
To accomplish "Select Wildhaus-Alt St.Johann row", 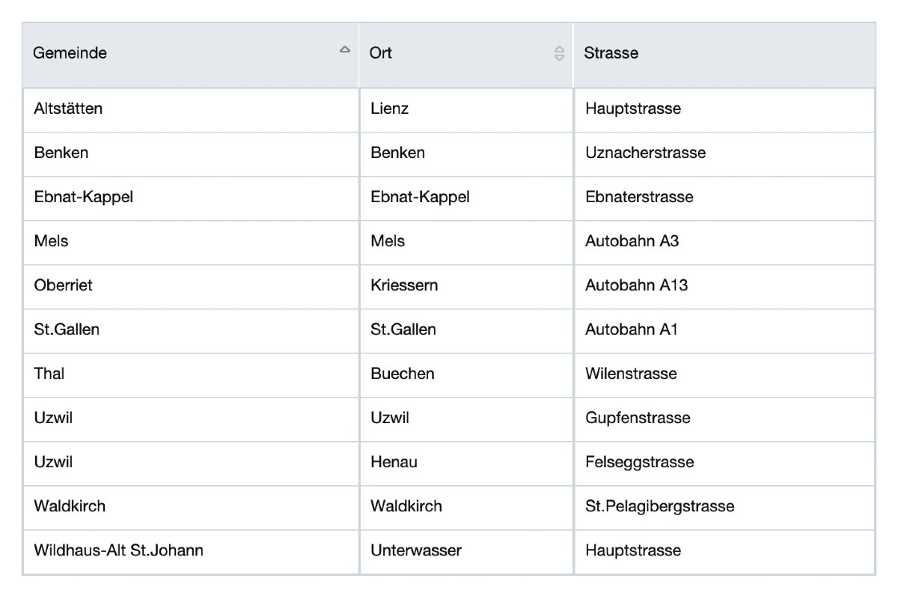I will point(118,550).
